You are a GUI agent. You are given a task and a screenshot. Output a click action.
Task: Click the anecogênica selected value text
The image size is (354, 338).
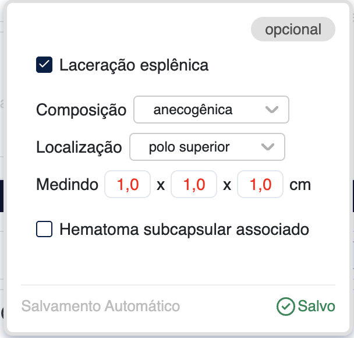pyautogui.click(x=193, y=110)
